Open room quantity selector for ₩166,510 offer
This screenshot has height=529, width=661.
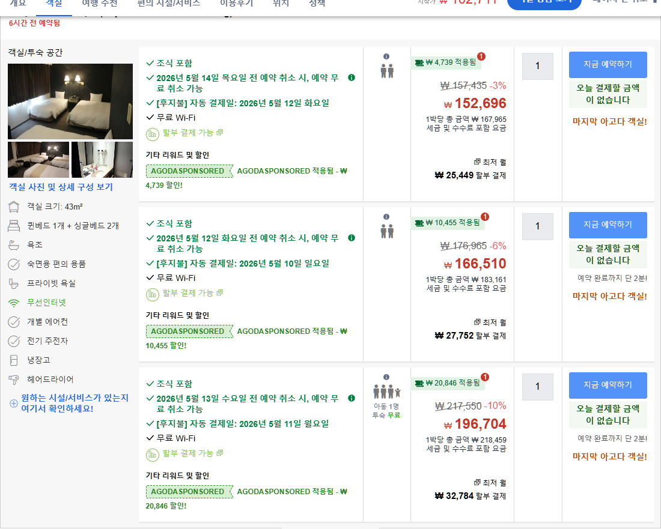(537, 226)
